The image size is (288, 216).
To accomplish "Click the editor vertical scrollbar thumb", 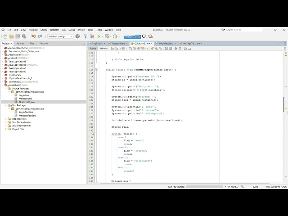I will coord(284,104).
